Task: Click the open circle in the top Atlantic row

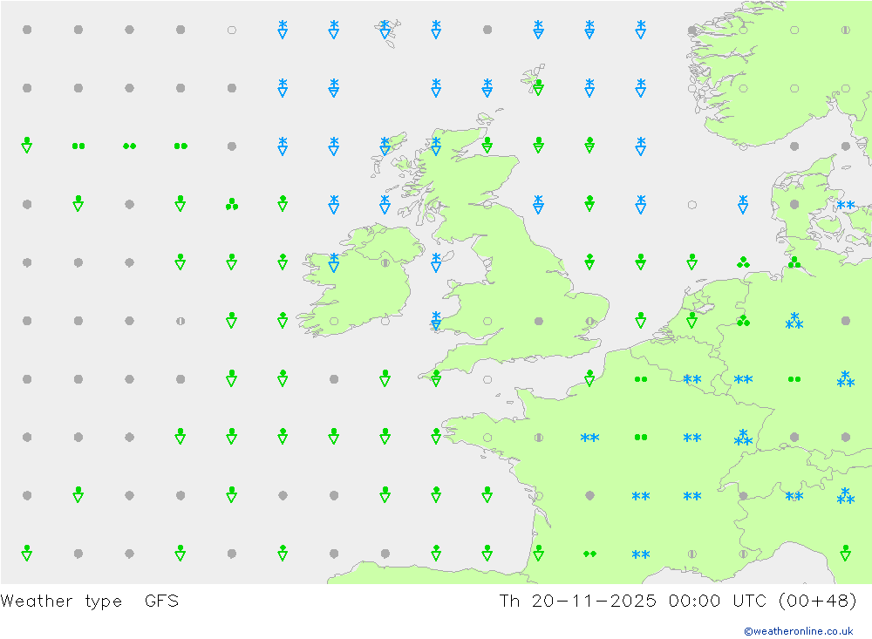Action: pos(231,30)
